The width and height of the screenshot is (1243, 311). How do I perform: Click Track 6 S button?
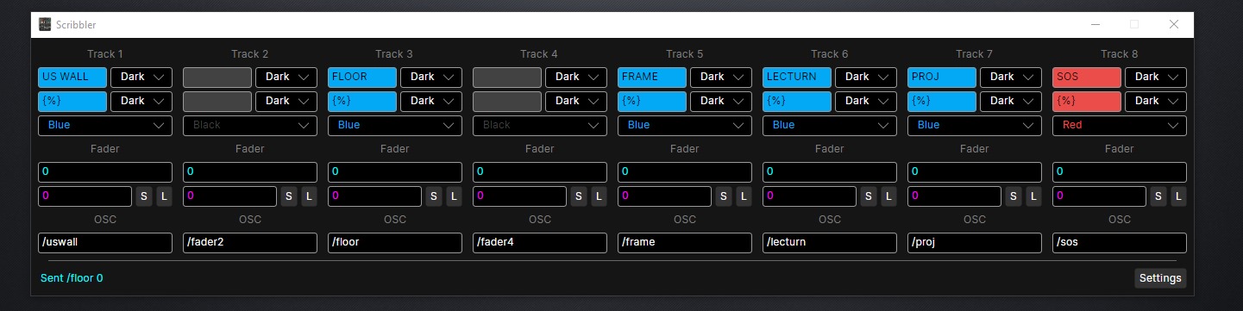[x=869, y=196]
